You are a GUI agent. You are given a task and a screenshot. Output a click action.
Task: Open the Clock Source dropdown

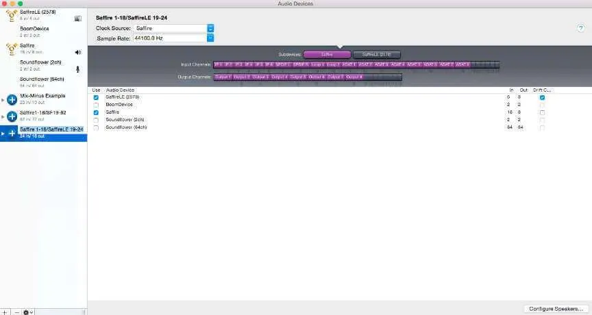click(x=210, y=28)
